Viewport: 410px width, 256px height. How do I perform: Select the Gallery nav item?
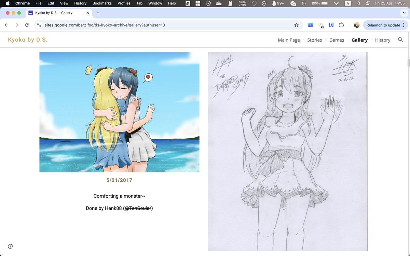[x=359, y=40]
